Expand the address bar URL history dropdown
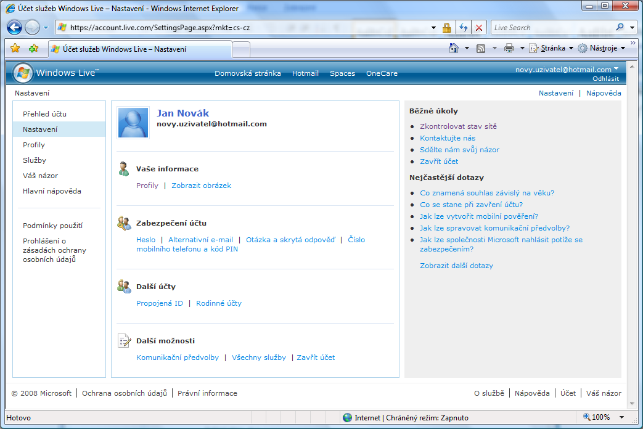643x429 pixels. (433, 28)
